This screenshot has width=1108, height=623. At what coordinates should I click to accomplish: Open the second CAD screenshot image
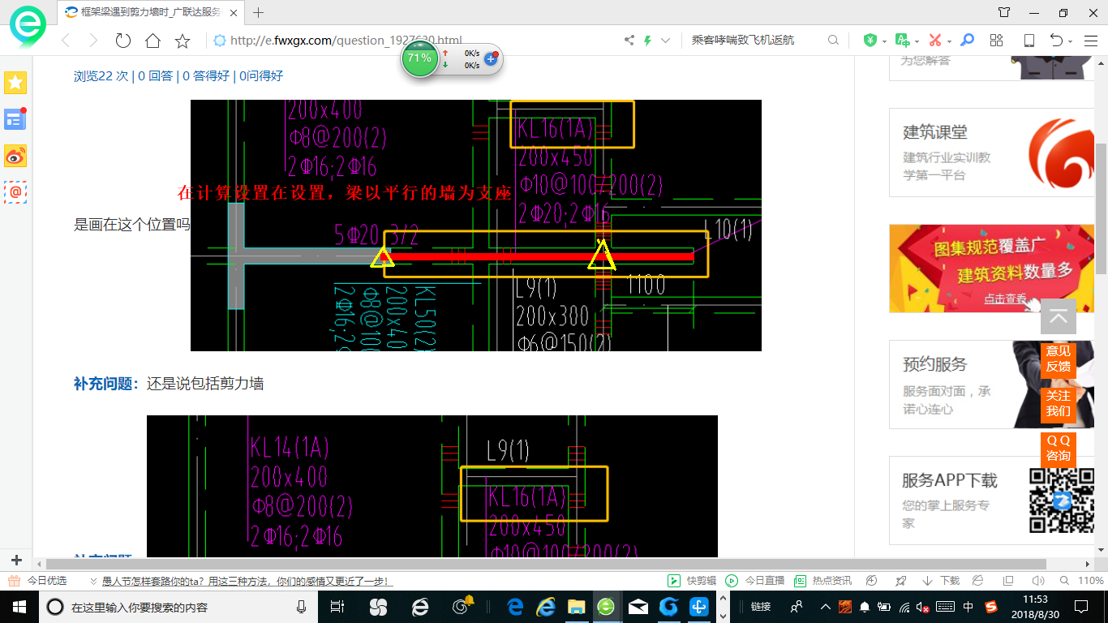432,487
